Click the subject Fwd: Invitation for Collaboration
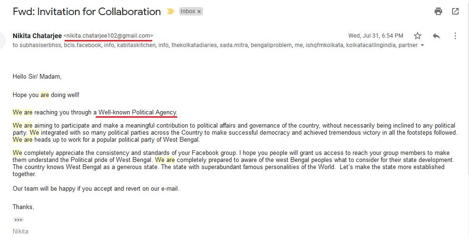 (87, 12)
